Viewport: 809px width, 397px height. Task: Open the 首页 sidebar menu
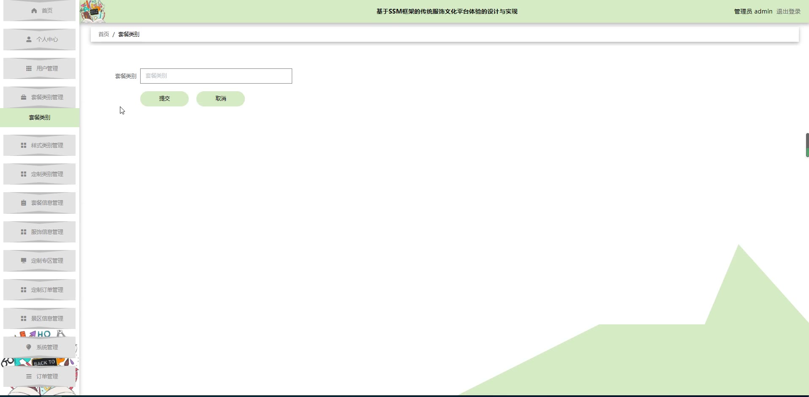40,11
